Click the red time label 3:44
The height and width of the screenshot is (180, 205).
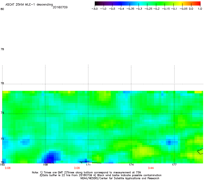[151, 168]
